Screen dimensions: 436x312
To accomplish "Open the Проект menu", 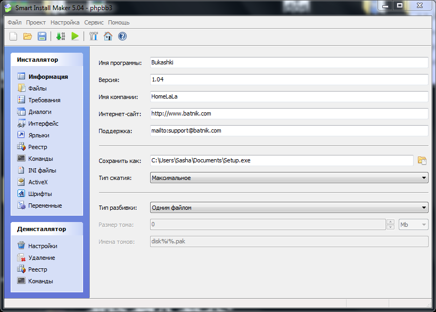I will (36, 22).
